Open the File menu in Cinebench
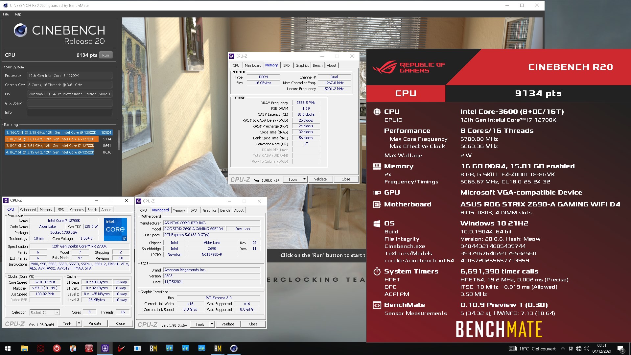Viewport: 631px width, 355px height. 6,14
